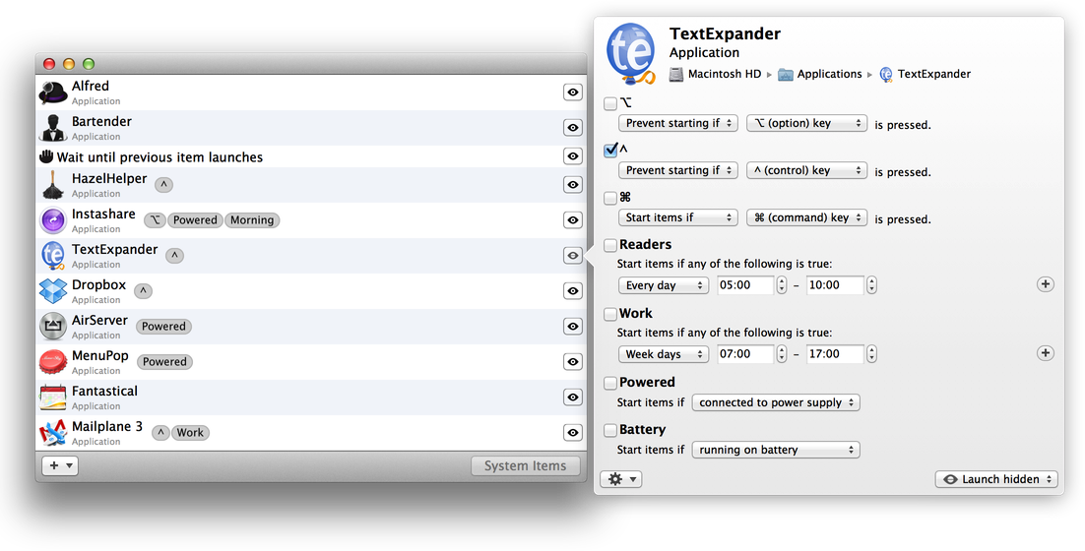This screenshot has width=1085, height=551.
Task: Open the Launch hidden dropdown
Action: pos(996,479)
